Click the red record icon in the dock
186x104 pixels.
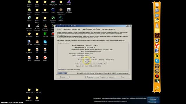pyautogui.click(x=157, y=76)
